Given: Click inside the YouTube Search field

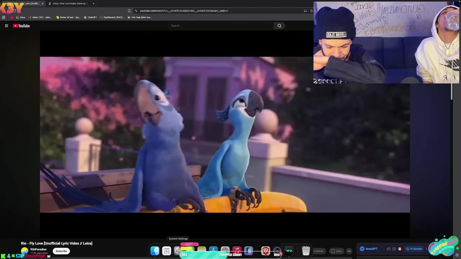Looking at the screenshot, I should coord(221,26).
